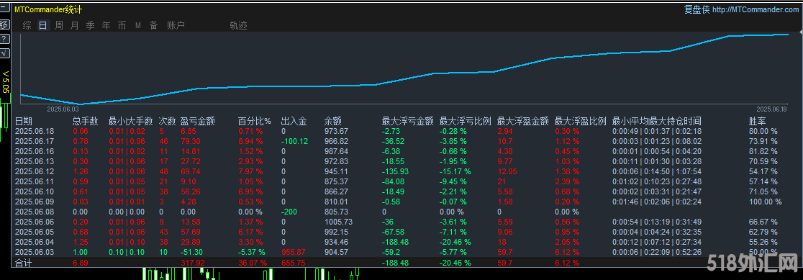Click the -200 withdrawal value

(x=289, y=212)
